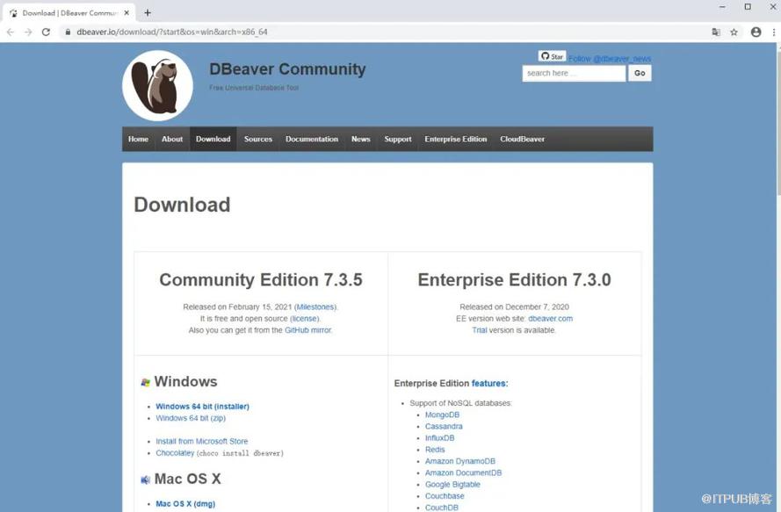Click the Community Edition 7.3.5 heading
Image resolution: width=781 pixels, height=512 pixels.
coord(261,280)
